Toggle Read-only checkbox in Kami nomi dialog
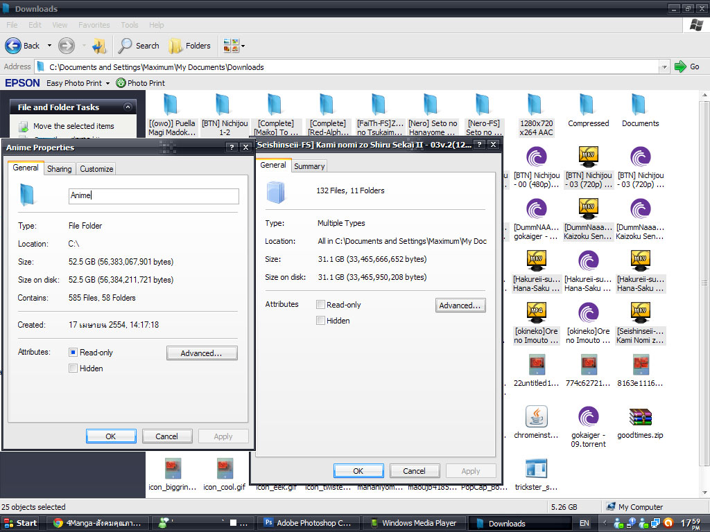This screenshot has height=532, width=710. (320, 305)
